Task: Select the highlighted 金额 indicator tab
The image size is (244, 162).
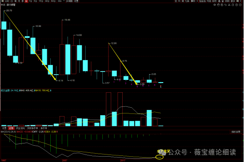Action: point(11,128)
